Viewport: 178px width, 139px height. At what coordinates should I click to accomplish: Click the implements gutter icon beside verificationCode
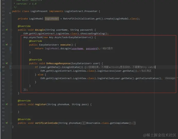pos(7,123)
